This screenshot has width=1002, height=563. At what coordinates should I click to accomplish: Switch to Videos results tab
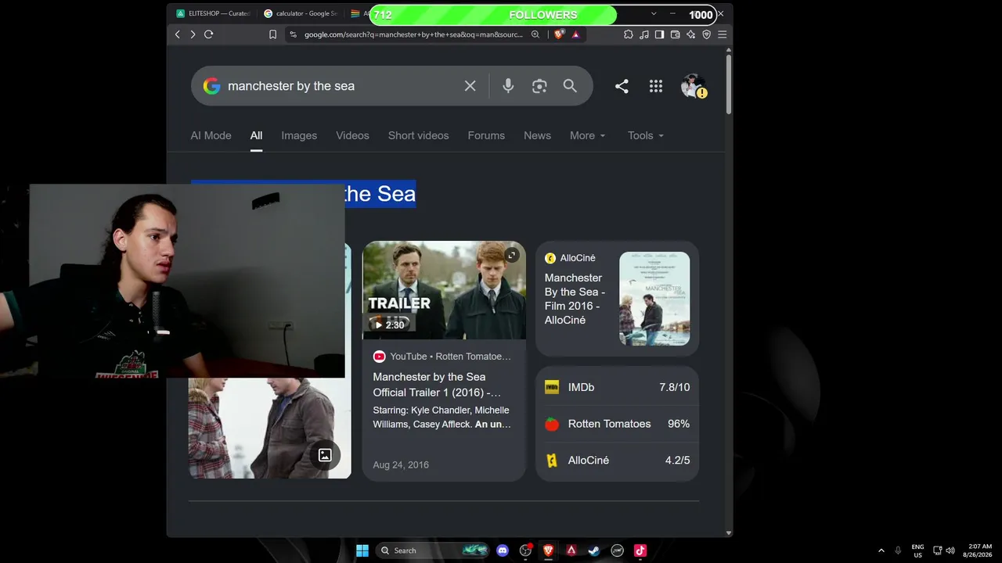[352, 135]
